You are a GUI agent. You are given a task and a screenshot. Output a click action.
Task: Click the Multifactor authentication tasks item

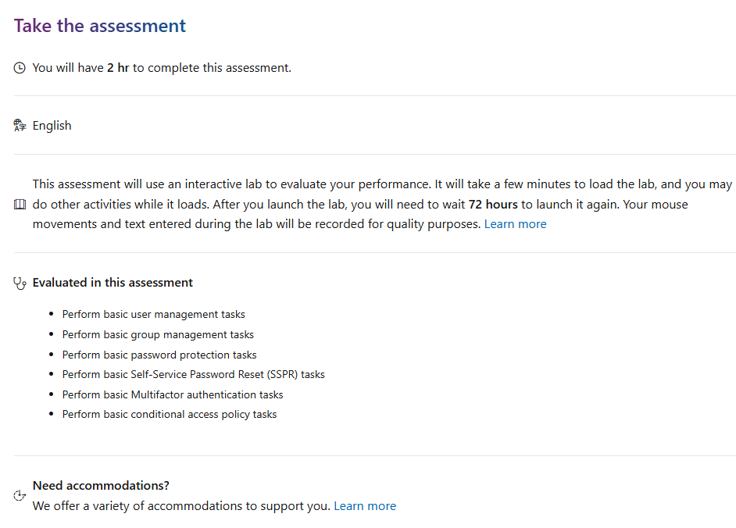(x=172, y=394)
